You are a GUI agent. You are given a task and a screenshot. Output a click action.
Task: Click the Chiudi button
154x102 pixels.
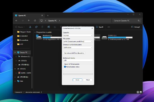pyautogui.click(x=88, y=80)
